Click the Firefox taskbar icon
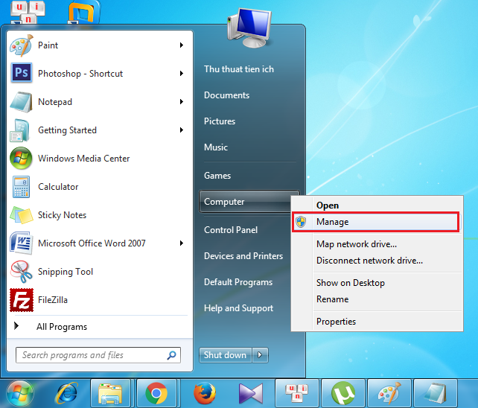This screenshot has height=408, width=478. [203, 392]
